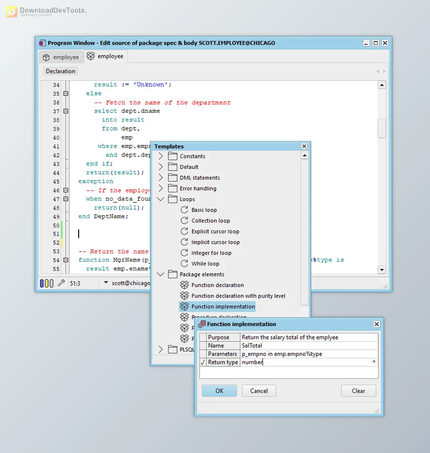Expand the DML statements folder

(x=161, y=178)
